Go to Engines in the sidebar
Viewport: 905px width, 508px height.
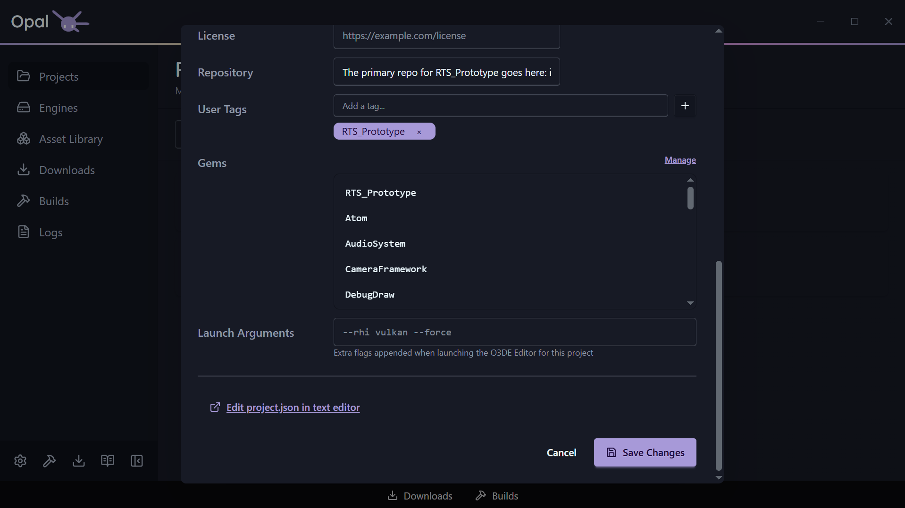[x=79, y=108]
